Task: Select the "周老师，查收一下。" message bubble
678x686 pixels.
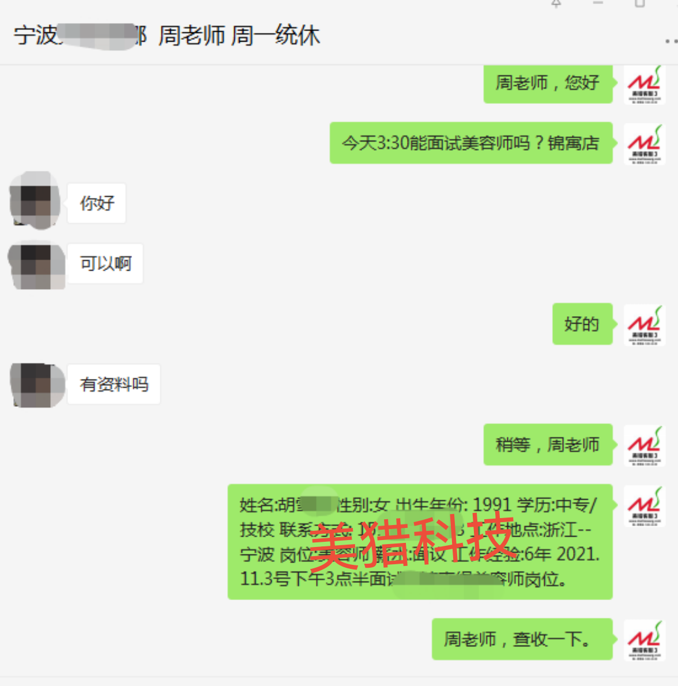Action: pos(522,639)
